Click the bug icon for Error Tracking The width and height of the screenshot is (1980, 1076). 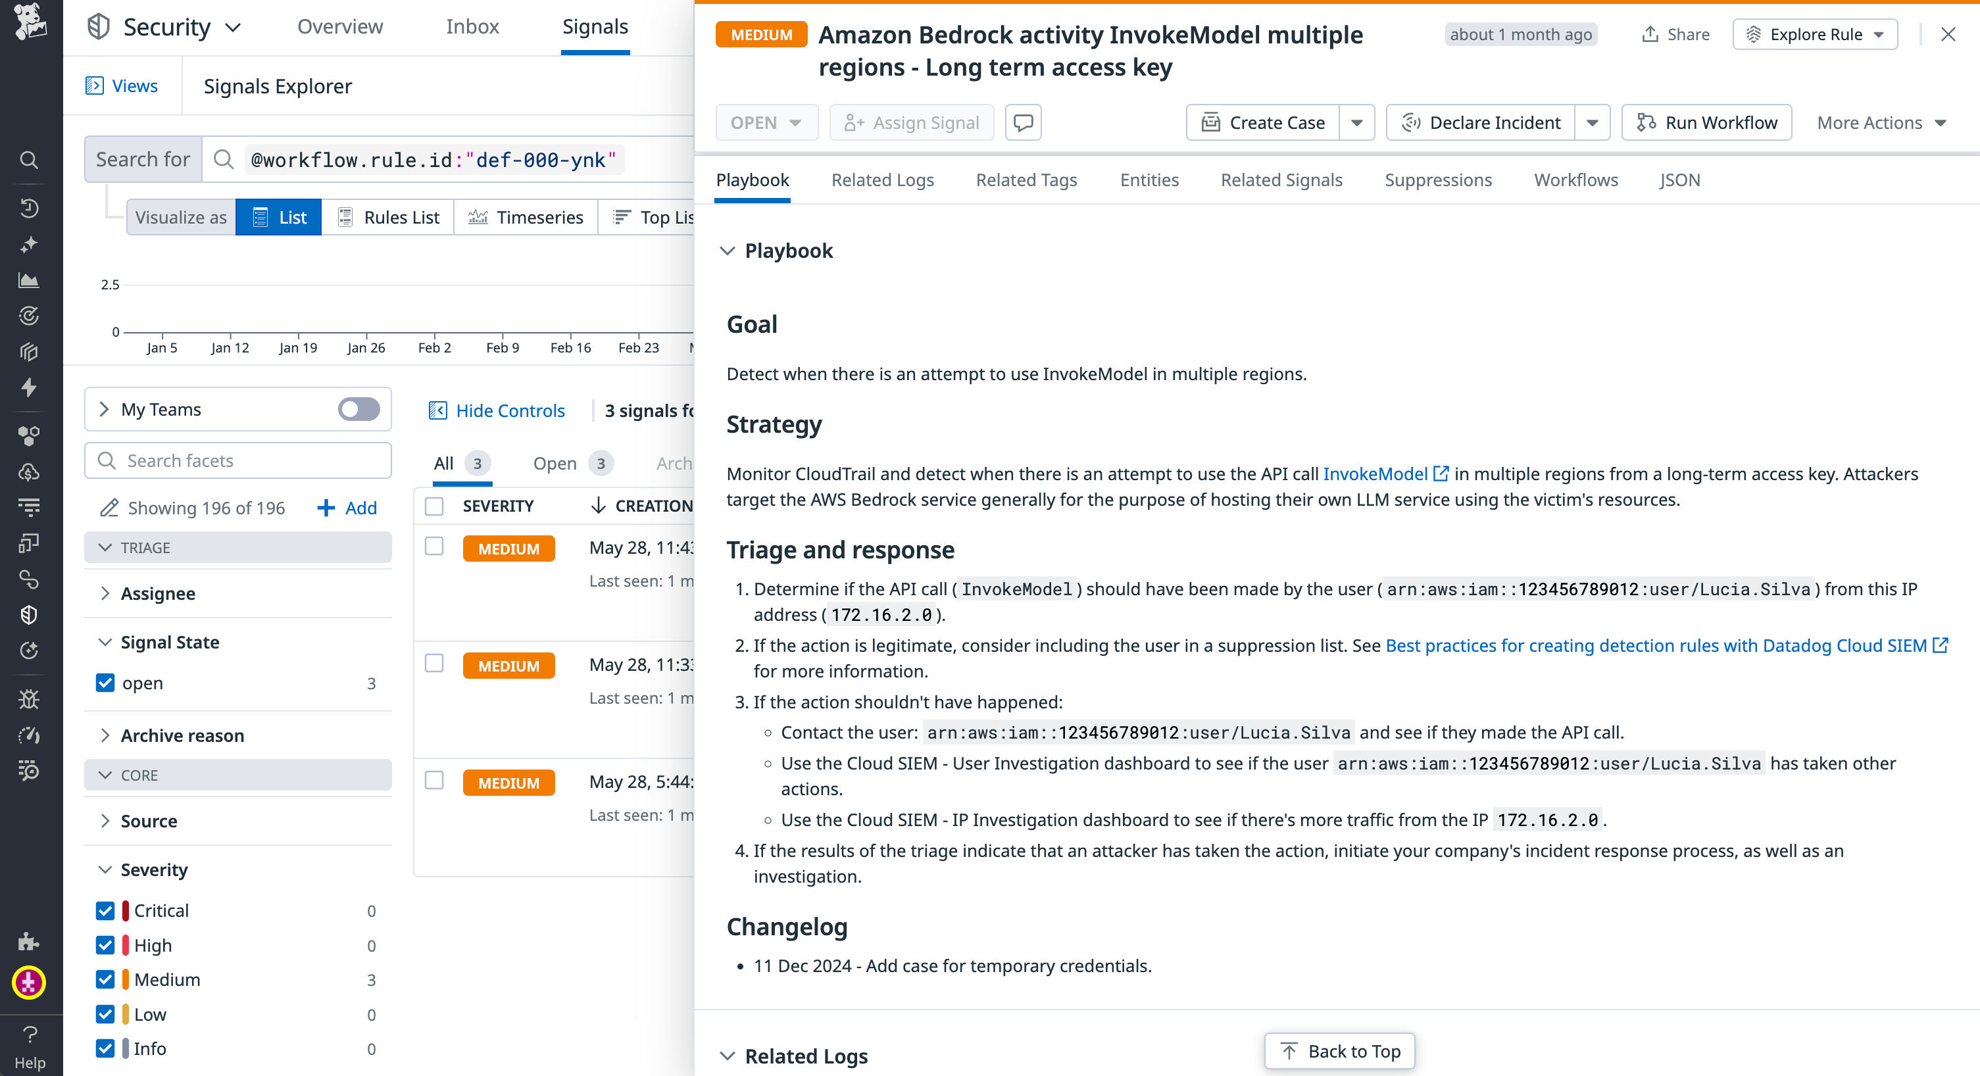click(29, 698)
